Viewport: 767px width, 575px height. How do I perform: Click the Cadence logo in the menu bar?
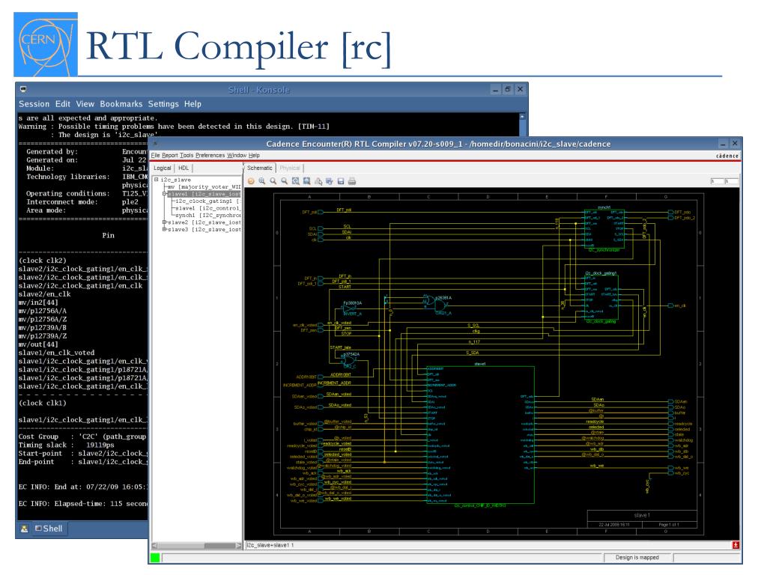coord(727,156)
